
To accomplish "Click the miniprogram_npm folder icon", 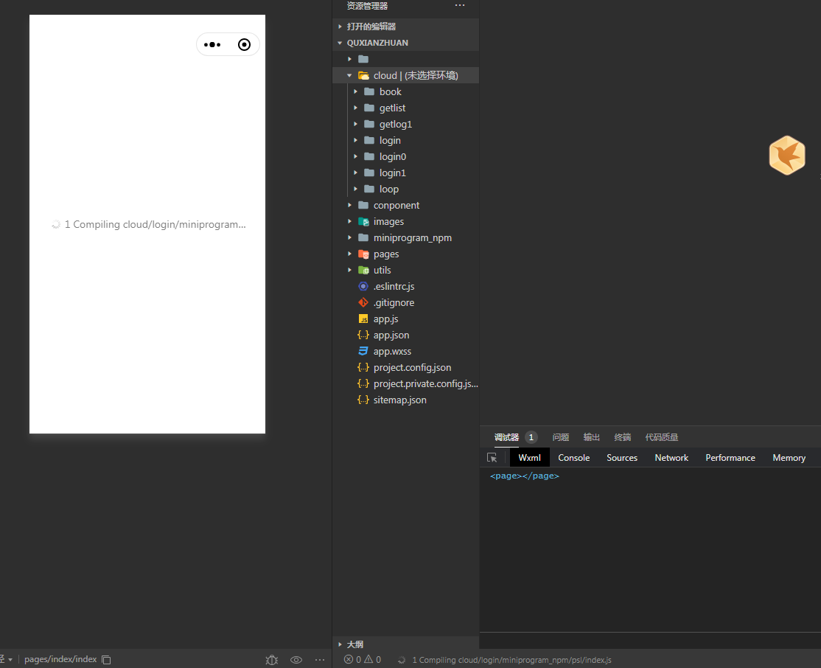I will 363,238.
